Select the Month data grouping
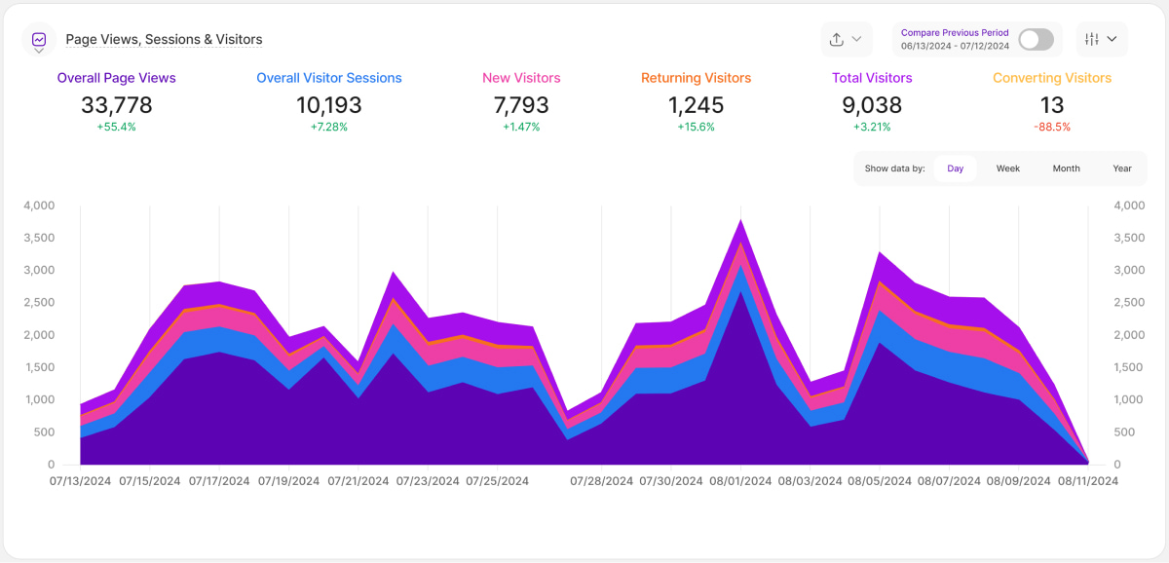 pyautogui.click(x=1066, y=169)
